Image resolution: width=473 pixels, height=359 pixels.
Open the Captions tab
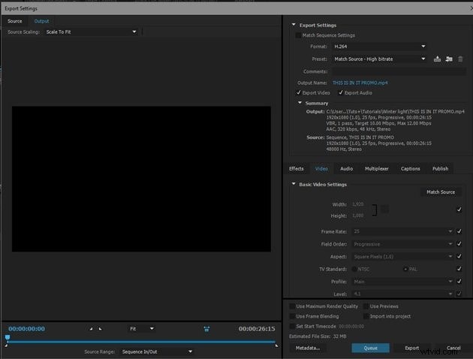(410, 169)
